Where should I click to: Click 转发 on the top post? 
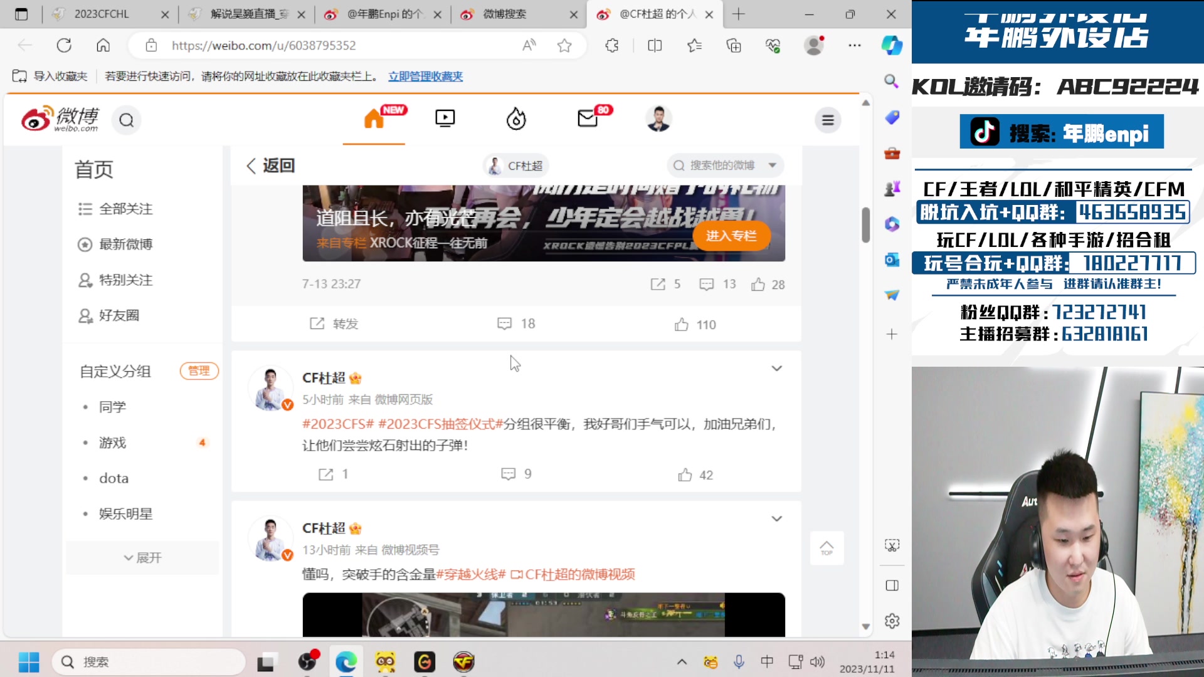coord(334,323)
